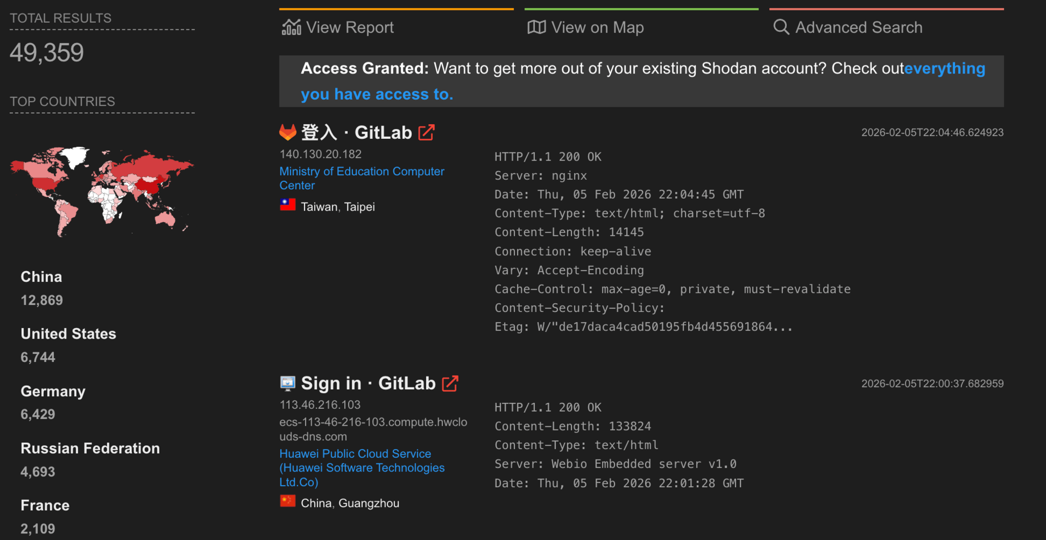Open the View on Map tab

pyautogui.click(x=597, y=27)
